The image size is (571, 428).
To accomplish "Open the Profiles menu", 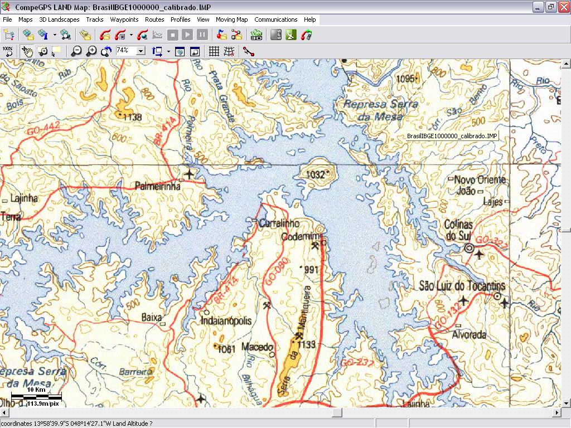I will (x=181, y=20).
